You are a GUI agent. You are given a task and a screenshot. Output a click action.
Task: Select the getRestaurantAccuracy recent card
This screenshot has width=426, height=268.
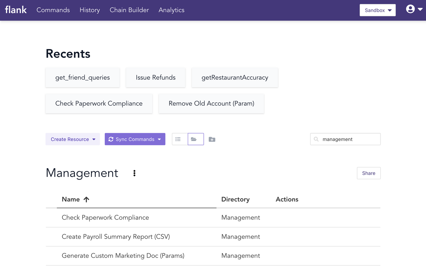point(235,78)
